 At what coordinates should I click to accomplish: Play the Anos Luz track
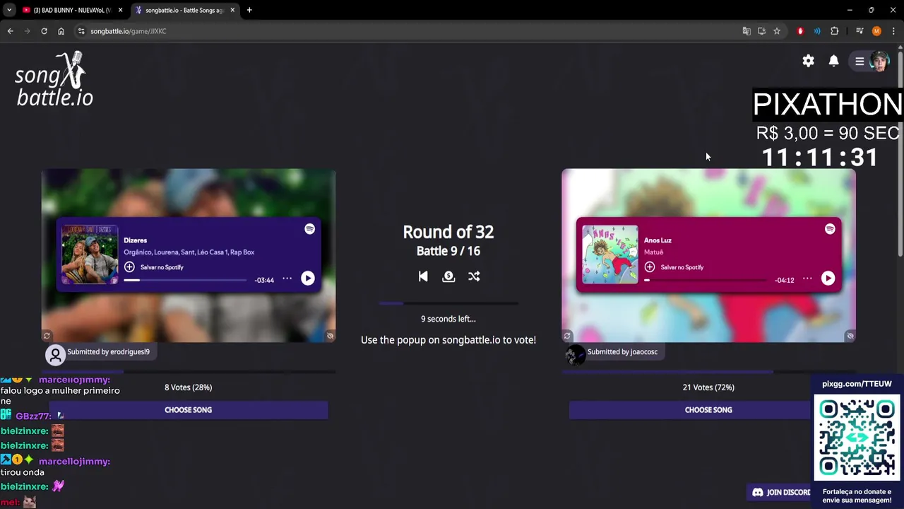828,279
